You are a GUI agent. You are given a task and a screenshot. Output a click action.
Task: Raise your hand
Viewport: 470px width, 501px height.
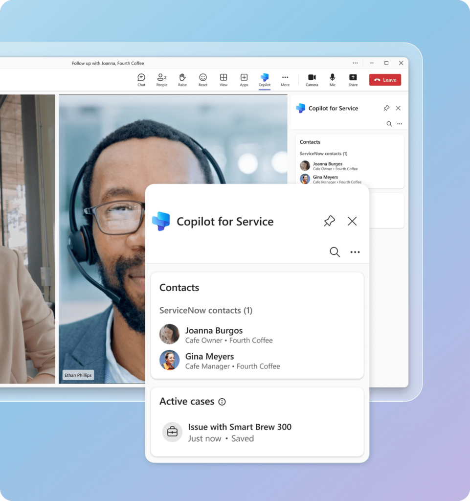182,79
